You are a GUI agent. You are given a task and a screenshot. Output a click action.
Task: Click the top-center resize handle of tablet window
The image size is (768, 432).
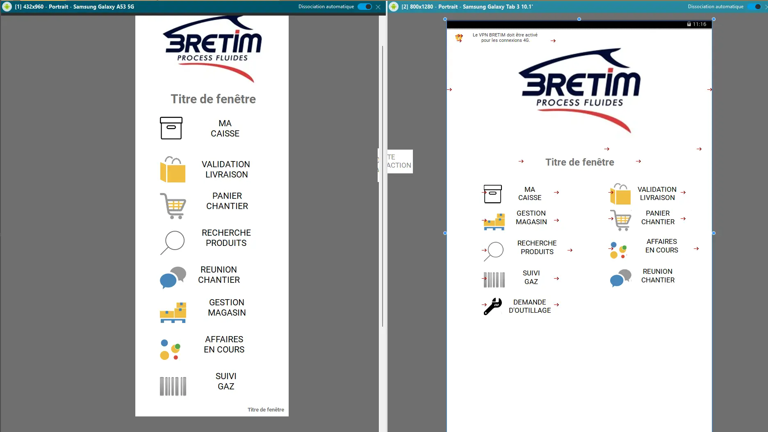(x=579, y=19)
